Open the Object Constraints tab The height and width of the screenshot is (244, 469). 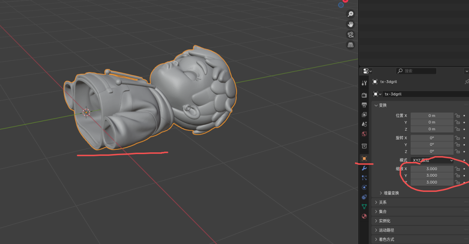coord(364,197)
